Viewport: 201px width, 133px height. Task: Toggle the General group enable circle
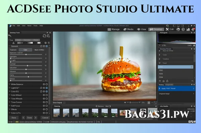tap(47, 46)
